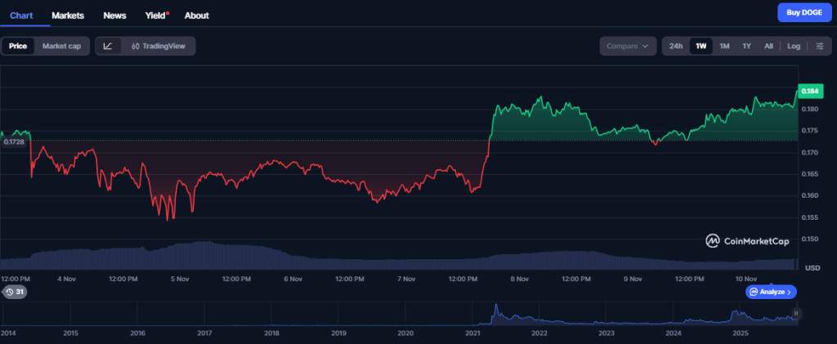Open the Compare dropdown
Viewport: 837px width, 344px height.
(628, 46)
